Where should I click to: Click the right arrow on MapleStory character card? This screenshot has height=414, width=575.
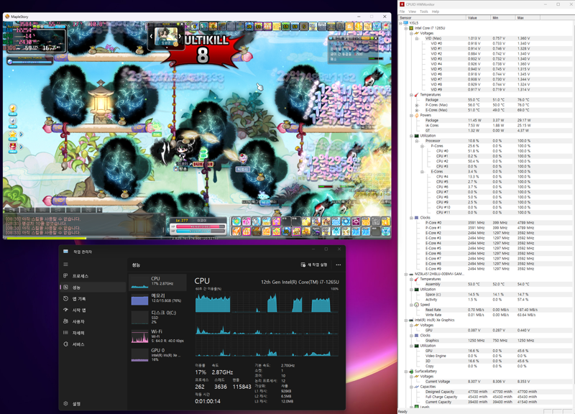coord(179,37)
